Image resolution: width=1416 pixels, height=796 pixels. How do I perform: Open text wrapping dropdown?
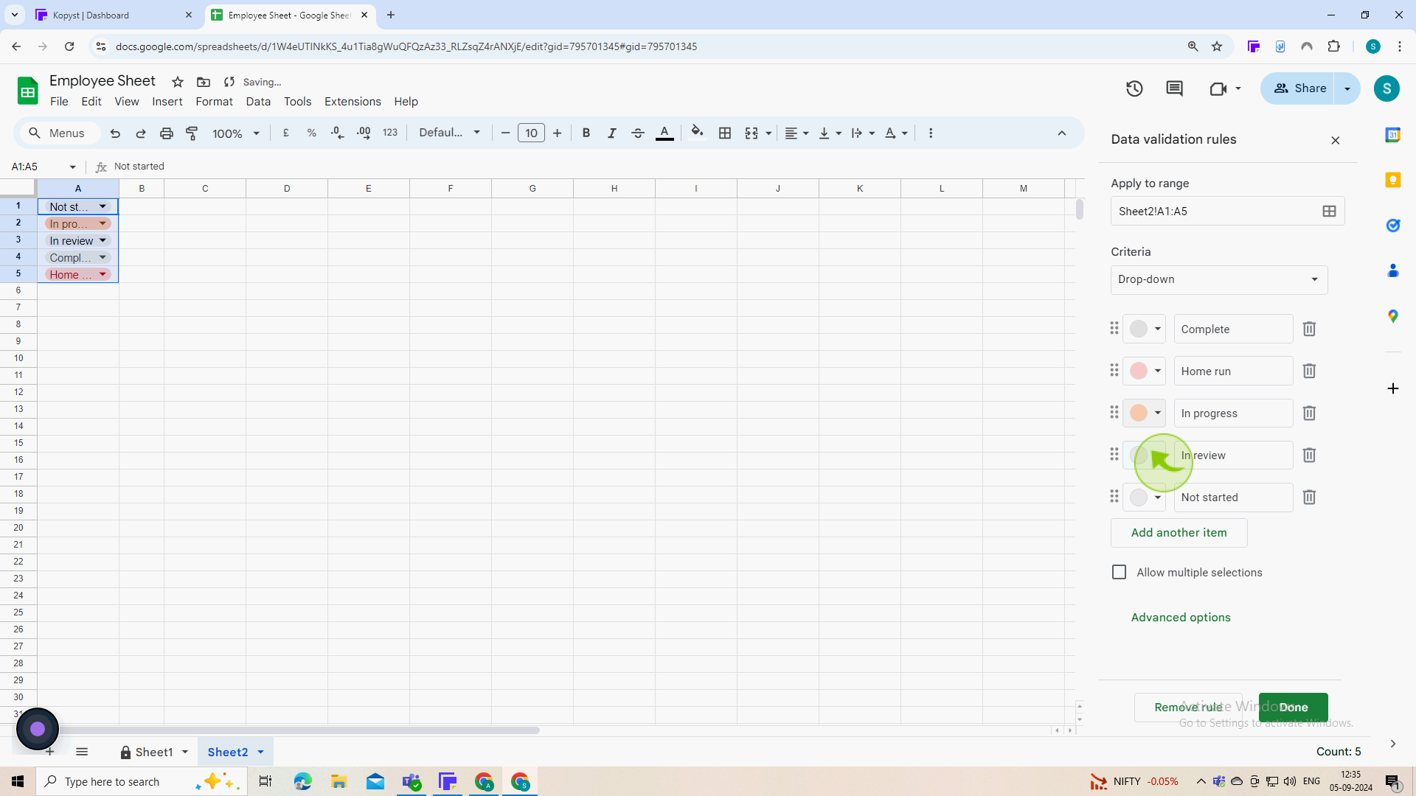point(862,133)
